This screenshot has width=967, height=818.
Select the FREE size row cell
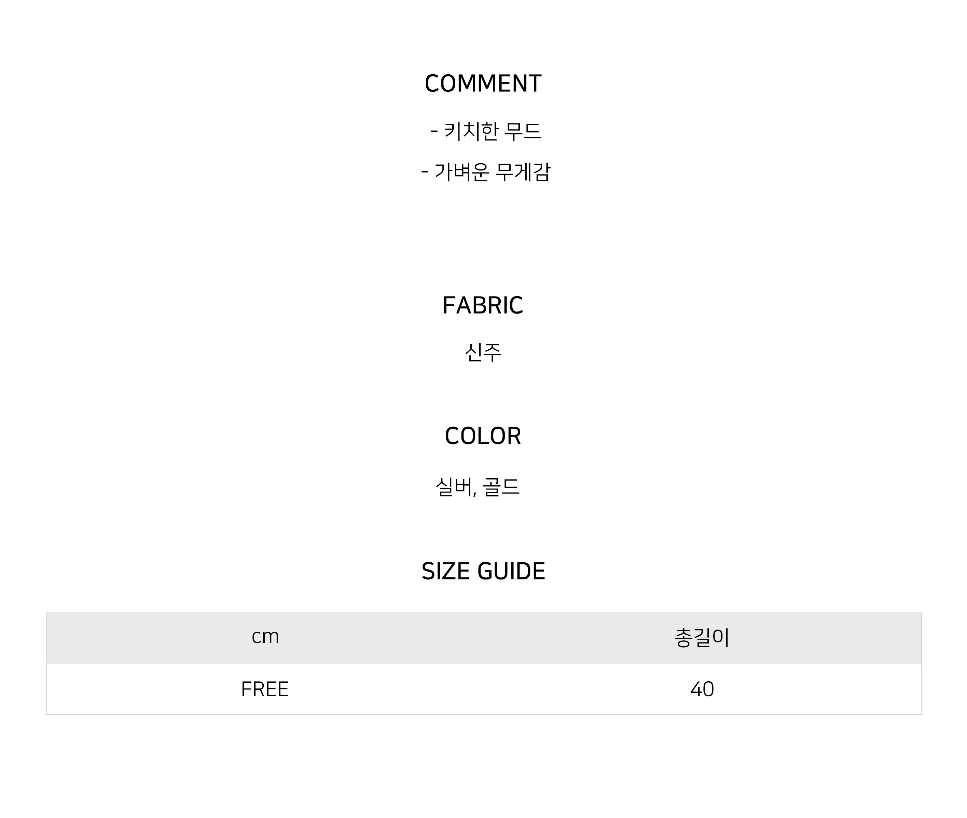(265, 689)
